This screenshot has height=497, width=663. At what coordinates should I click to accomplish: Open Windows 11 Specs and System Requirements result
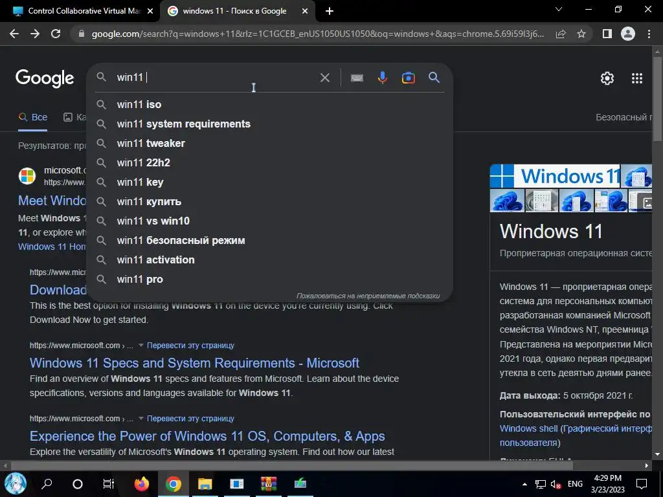[x=194, y=363]
